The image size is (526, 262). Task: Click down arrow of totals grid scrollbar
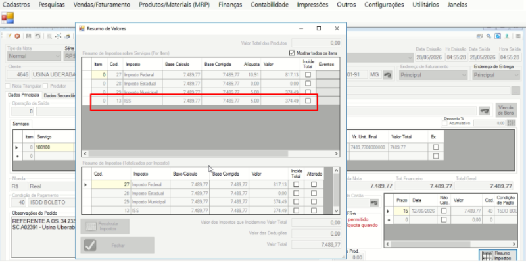pyautogui.click(x=337, y=210)
